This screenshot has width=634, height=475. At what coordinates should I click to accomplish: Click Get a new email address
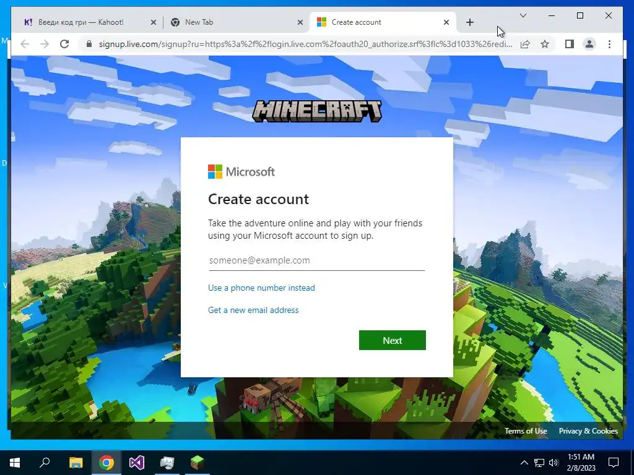(x=253, y=310)
